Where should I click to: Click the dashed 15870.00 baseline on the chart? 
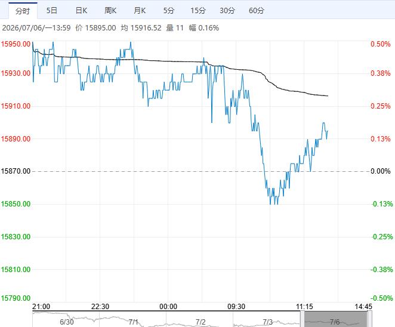tap(202, 172)
